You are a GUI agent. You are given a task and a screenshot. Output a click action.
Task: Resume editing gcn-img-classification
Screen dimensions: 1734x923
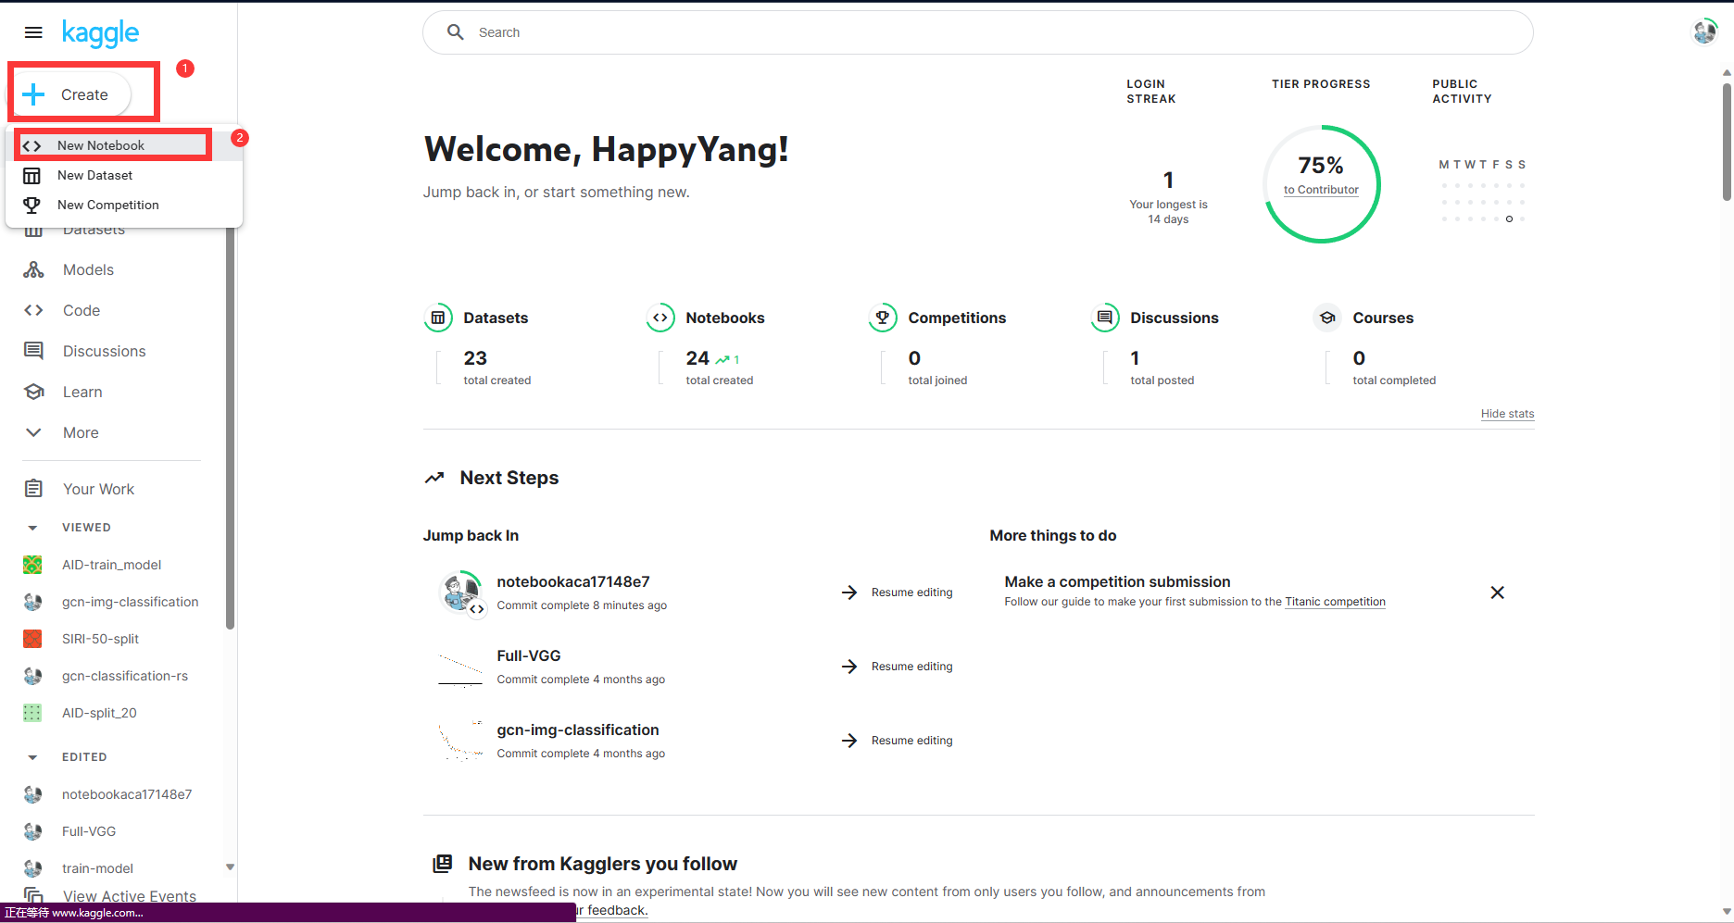tap(897, 741)
